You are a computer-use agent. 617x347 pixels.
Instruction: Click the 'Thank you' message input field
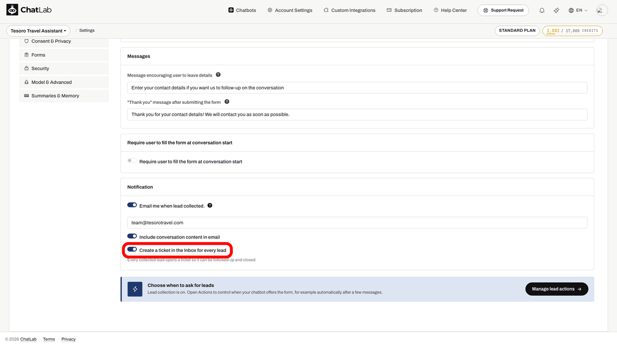357,115
